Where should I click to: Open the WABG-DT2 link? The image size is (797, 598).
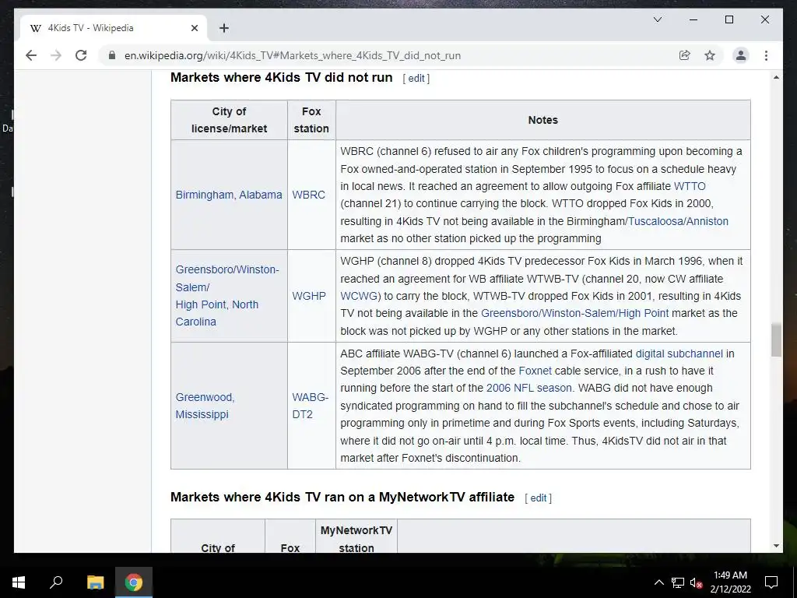310,406
